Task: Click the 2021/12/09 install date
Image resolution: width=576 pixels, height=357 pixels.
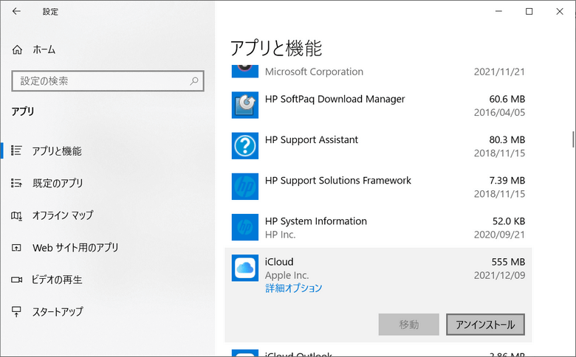Action: coord(500,275)
